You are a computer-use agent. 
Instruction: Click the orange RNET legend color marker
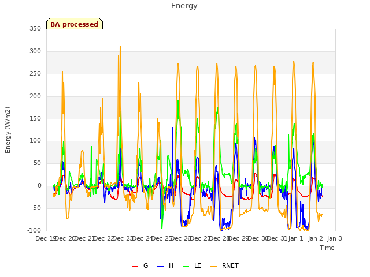(x=213, y=267)
